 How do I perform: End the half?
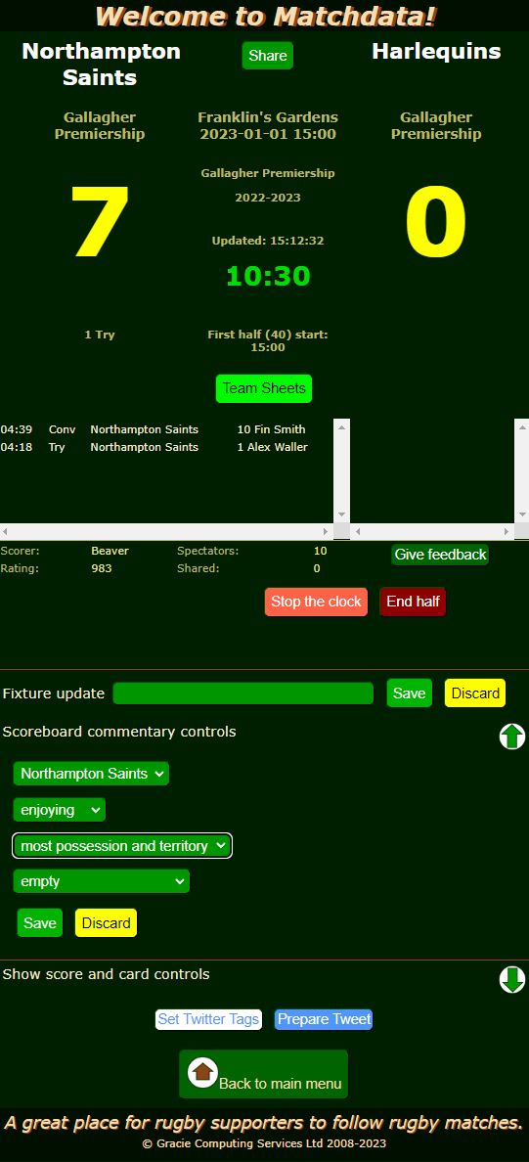coord(413,602)
